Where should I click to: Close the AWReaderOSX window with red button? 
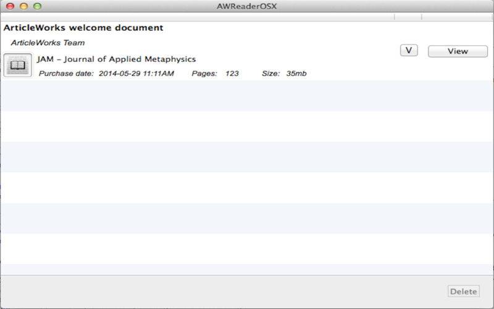point(10,6)
